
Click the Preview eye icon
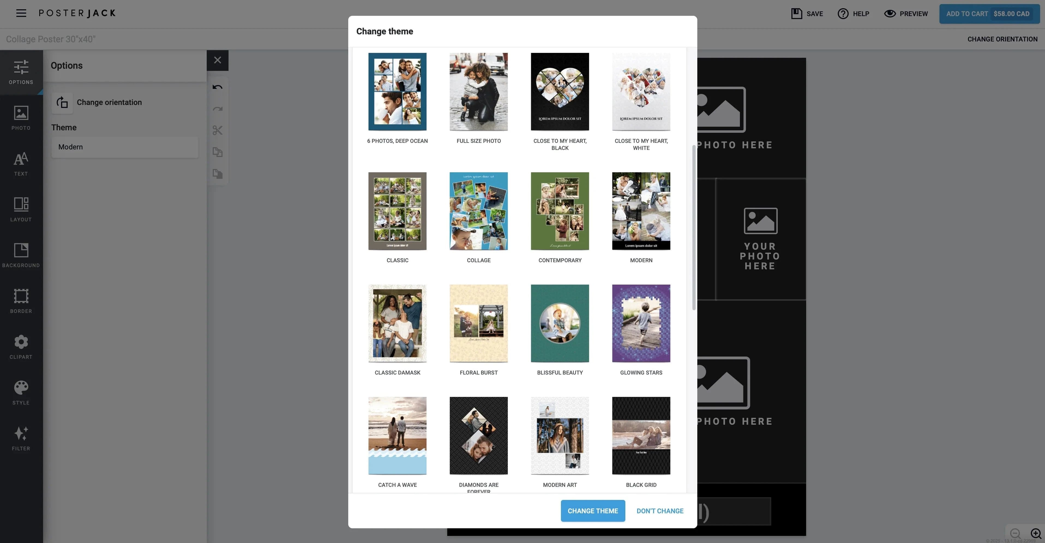(x=890, y=13)
